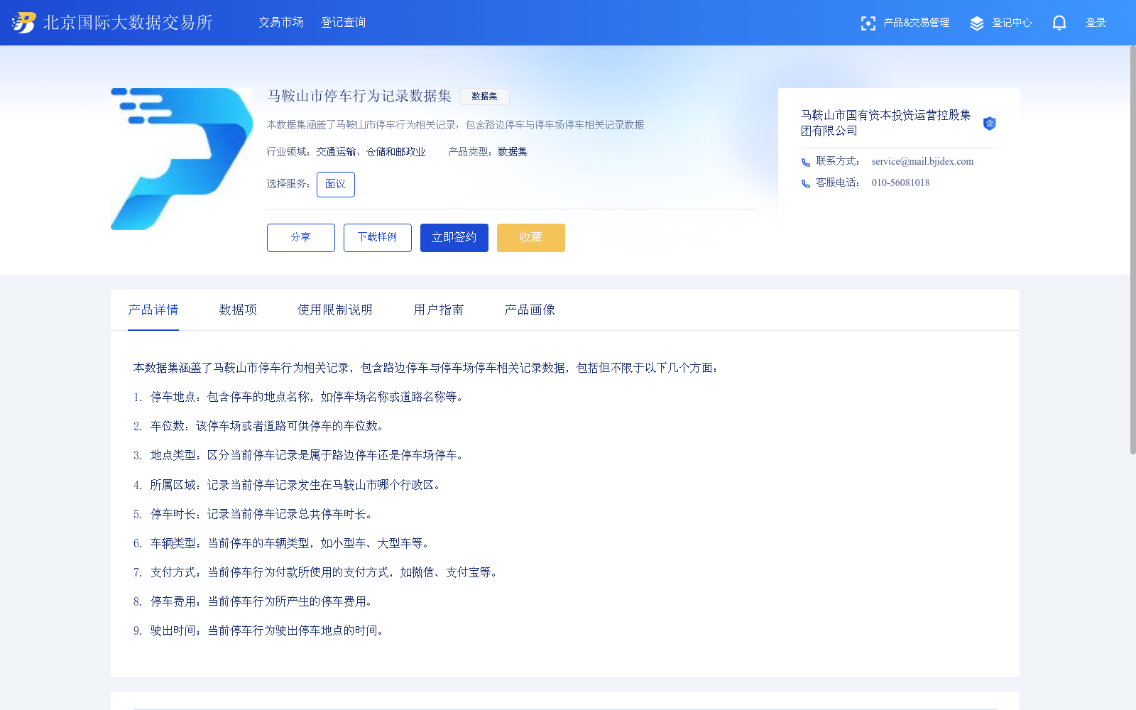The height and width of the screenshot is (710, 1136).
Task: Click the enterprise verified shield badge
Action: pos(989,123)
